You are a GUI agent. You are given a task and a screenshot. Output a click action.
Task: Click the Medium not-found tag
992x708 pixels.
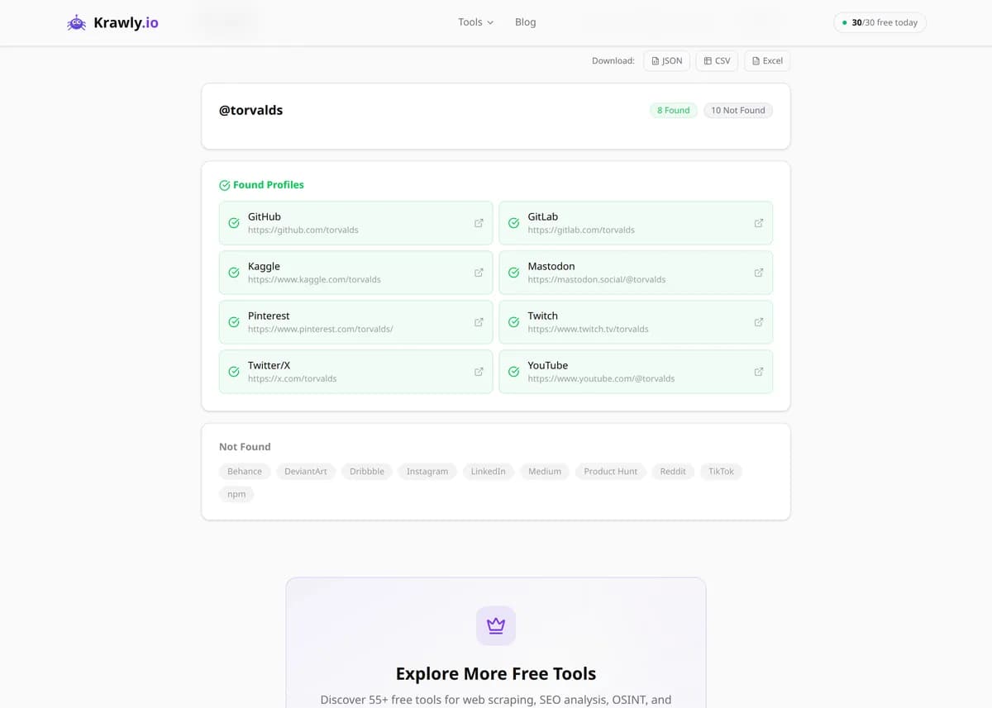545,471
